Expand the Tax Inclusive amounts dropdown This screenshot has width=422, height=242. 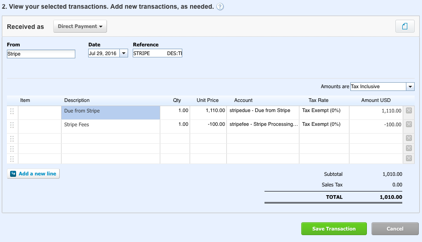(410, 86)
